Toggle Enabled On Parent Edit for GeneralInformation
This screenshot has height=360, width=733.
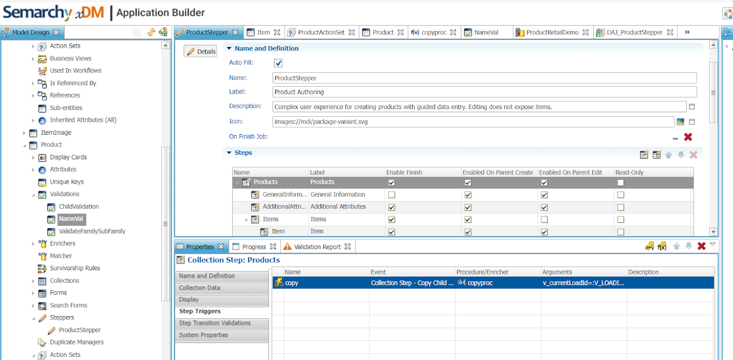click(x=544, y=195)
